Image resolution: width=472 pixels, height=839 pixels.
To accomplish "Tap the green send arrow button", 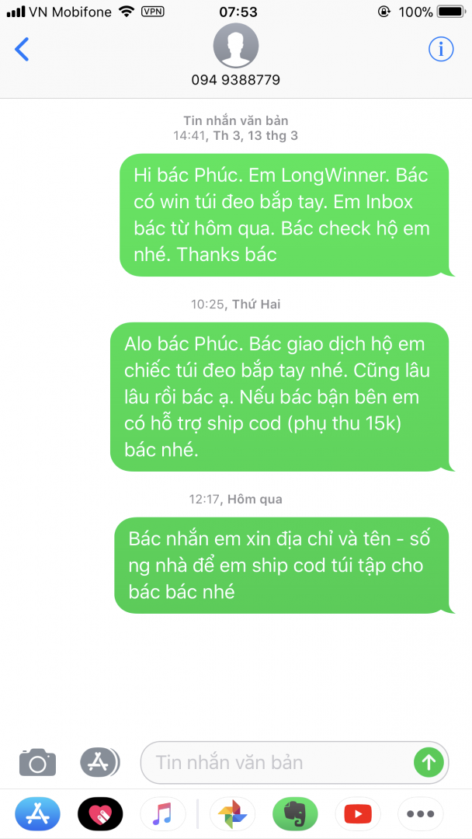I will (429, 762).
